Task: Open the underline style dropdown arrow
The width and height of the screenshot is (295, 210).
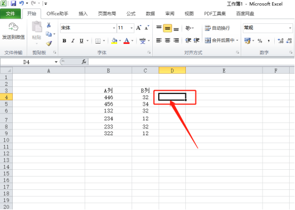Action: pos(87,41)
